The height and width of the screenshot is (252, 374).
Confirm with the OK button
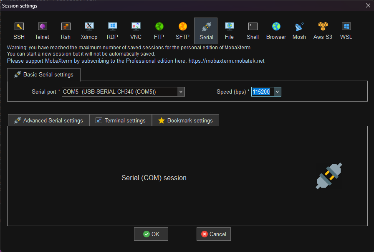click(151, 234)
